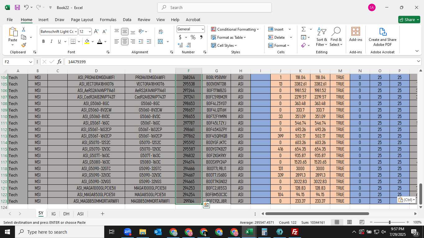
Task: Switch to the ASI sheet tab
Action: tap(80, 214)
